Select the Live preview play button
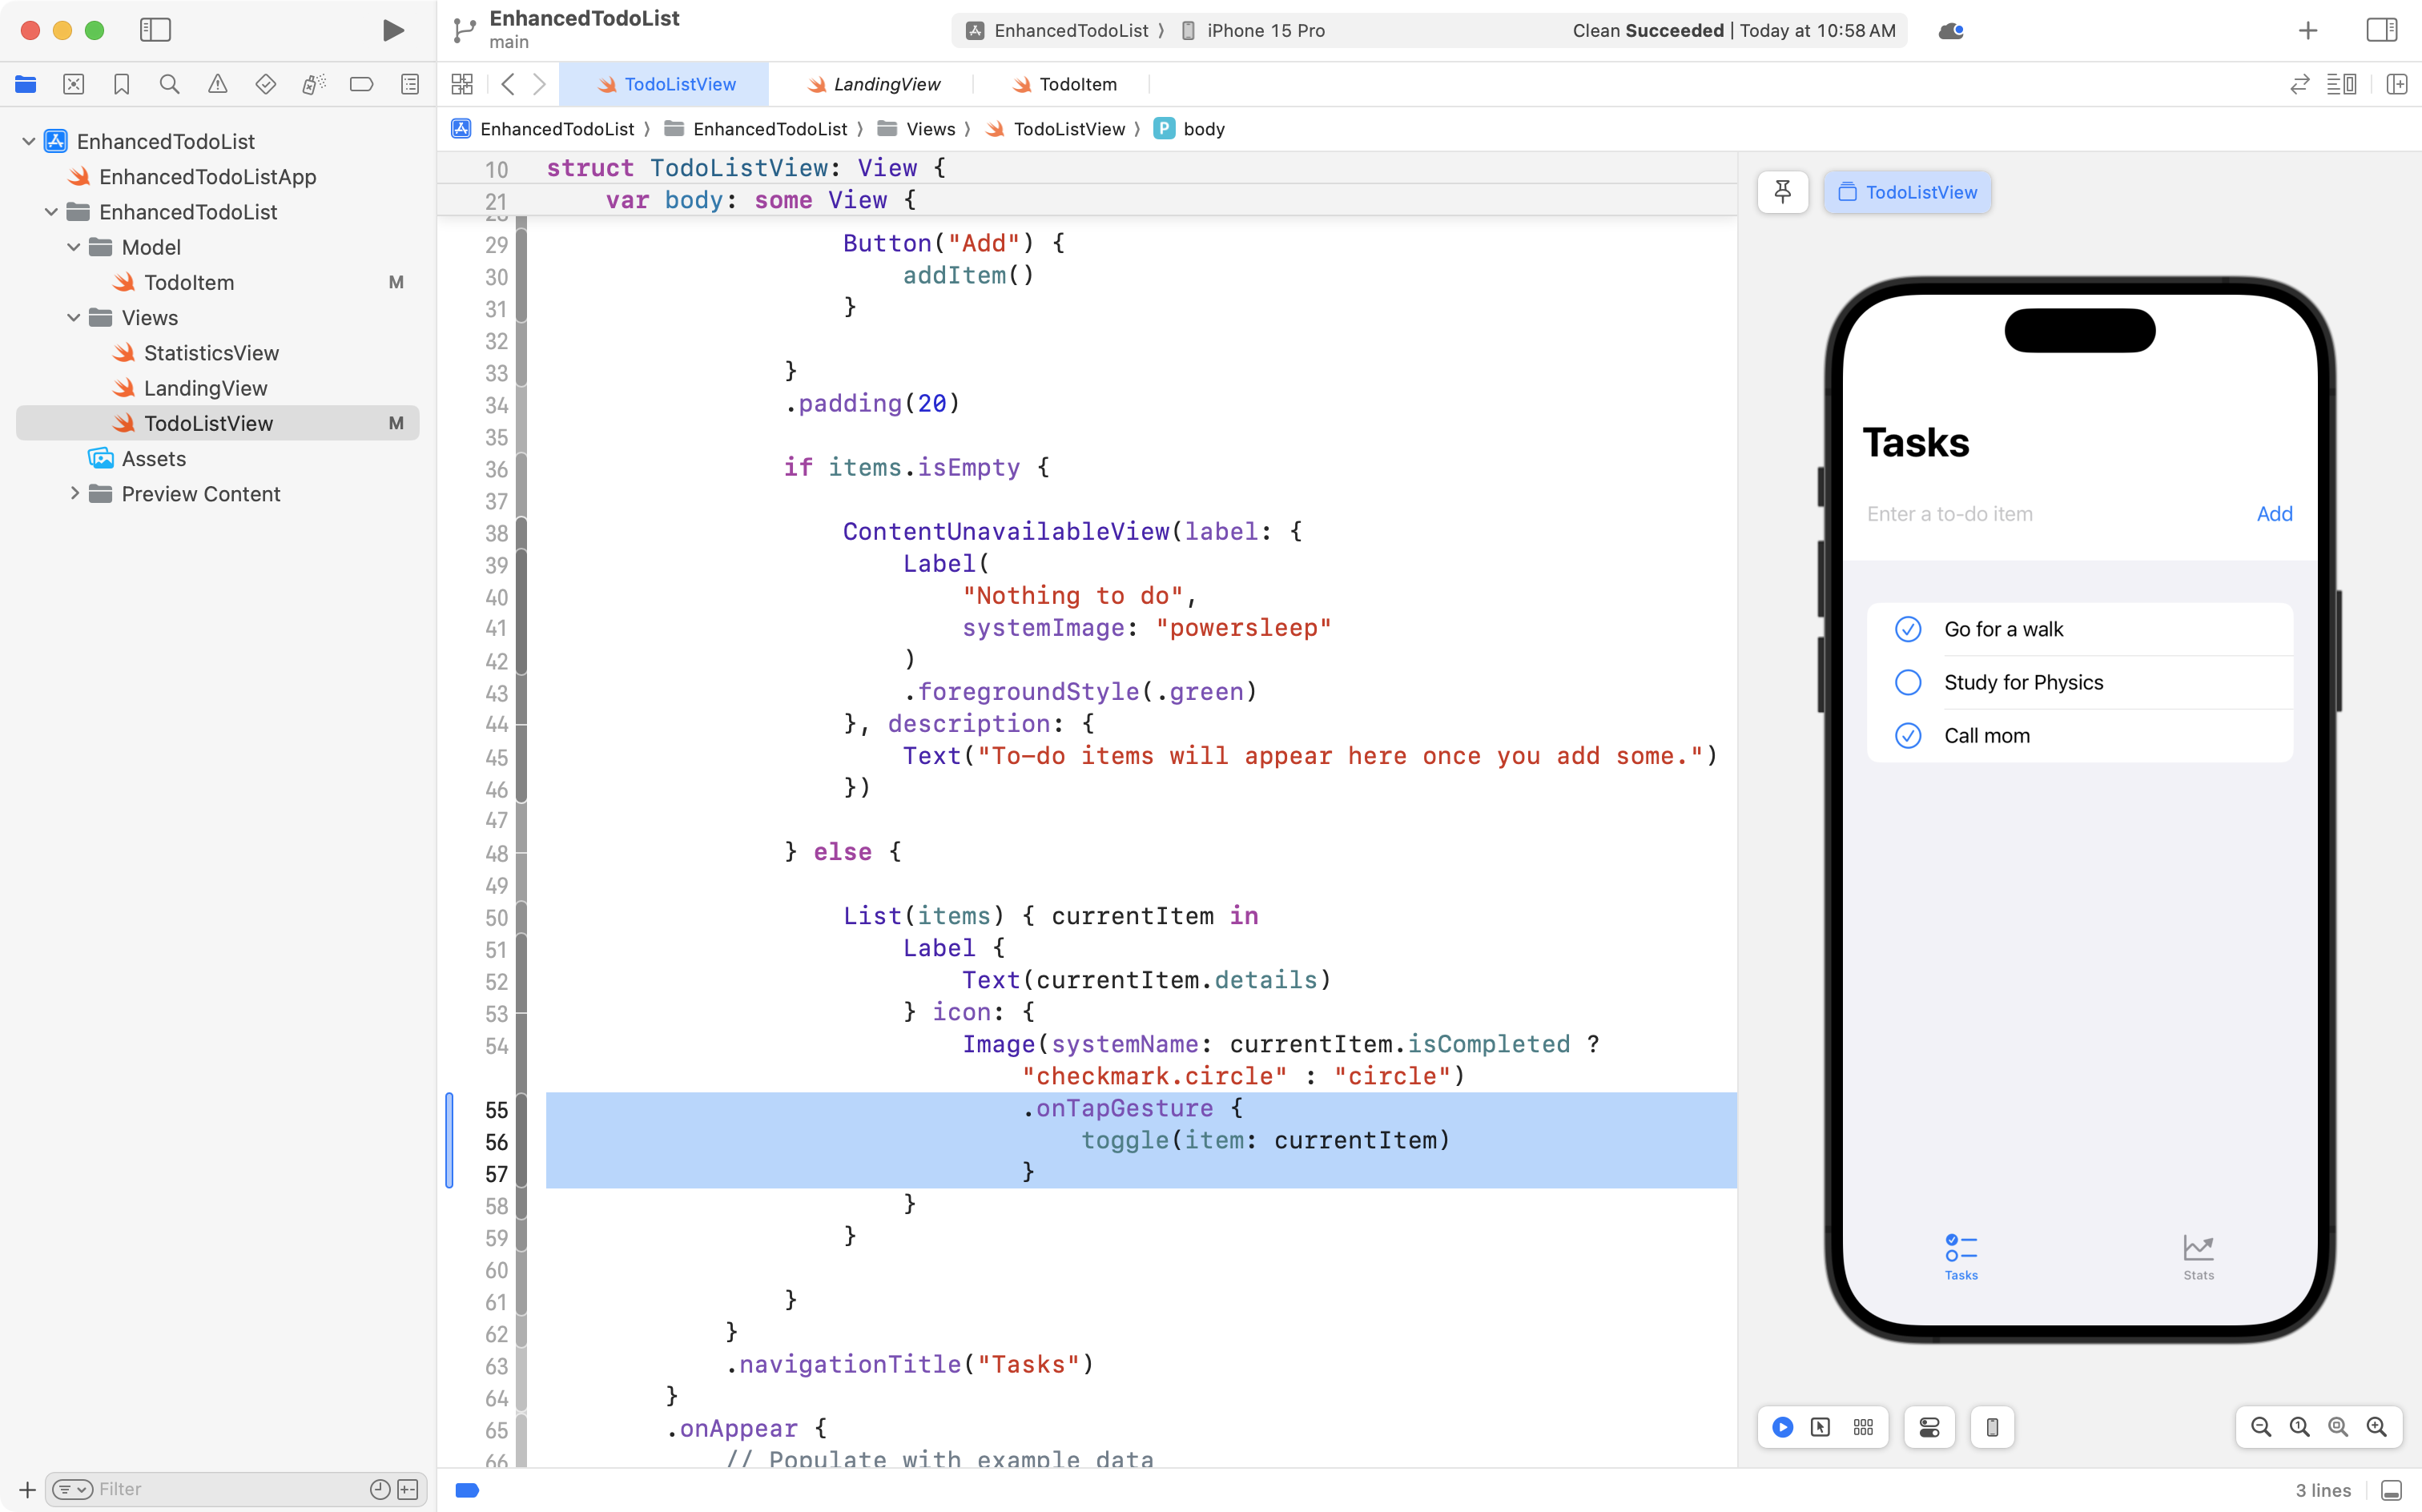Image resolution: width=2422 pixels, height=1512 pixels. point(1782,1427)
